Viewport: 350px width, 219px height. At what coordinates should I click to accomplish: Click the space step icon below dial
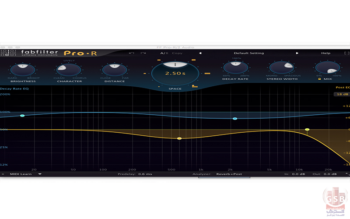tap(194, 86)
